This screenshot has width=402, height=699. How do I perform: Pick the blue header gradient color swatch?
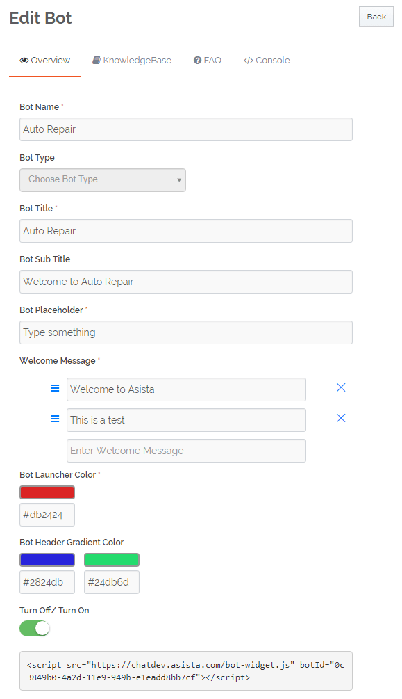click(x=47, y=560)
